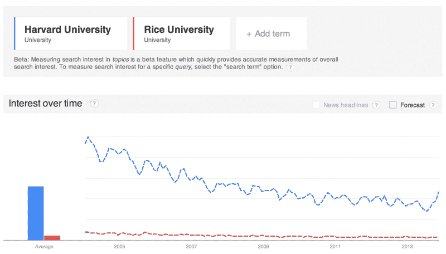This screenshot has width=446, height=254.
Task: Click the 2005 label on the timeline
Action: 119,246
